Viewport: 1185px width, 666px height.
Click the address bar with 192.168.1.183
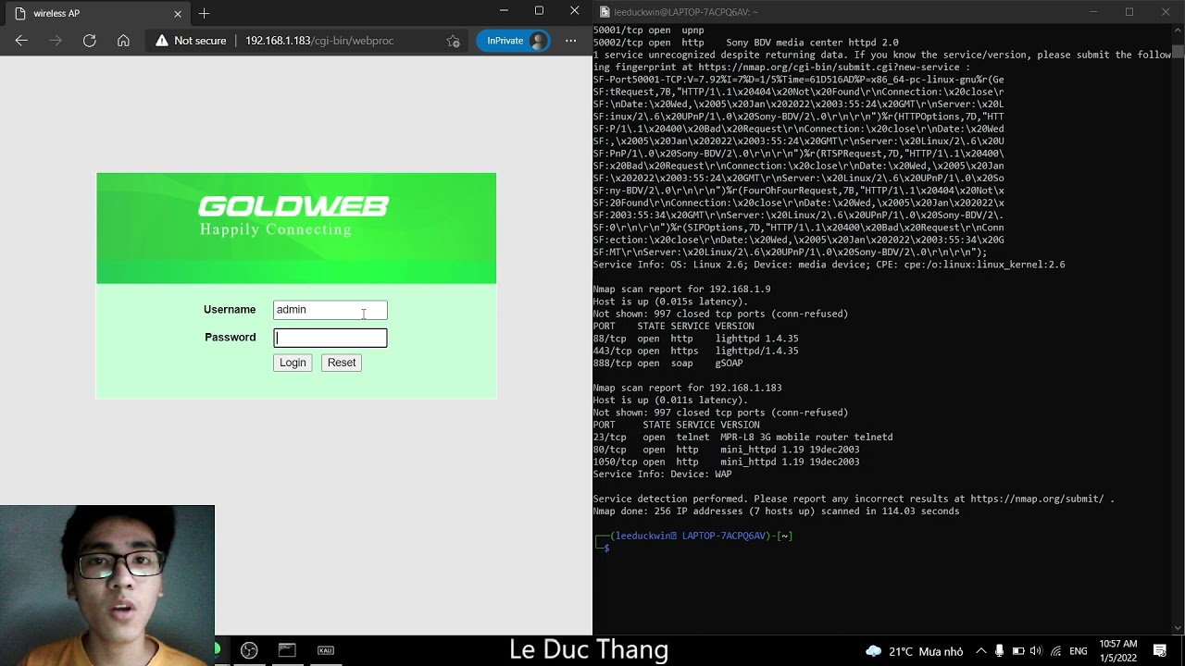point(319,41)
